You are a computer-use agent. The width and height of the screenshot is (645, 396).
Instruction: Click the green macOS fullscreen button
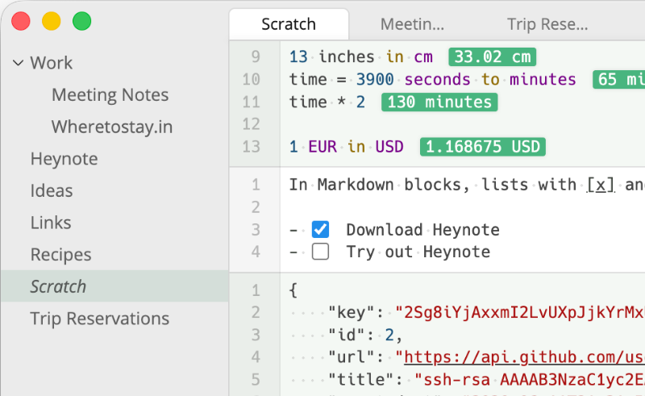click(x=81, y=21)
